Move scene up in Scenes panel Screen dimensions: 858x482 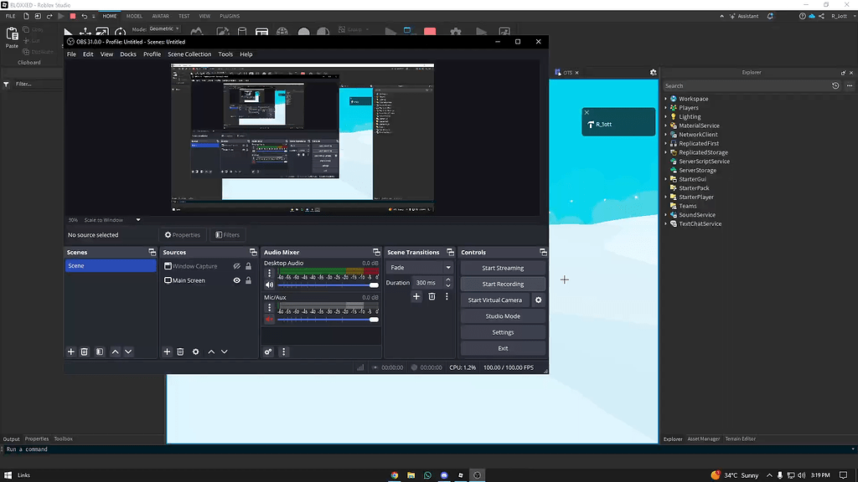coord(115,352)
